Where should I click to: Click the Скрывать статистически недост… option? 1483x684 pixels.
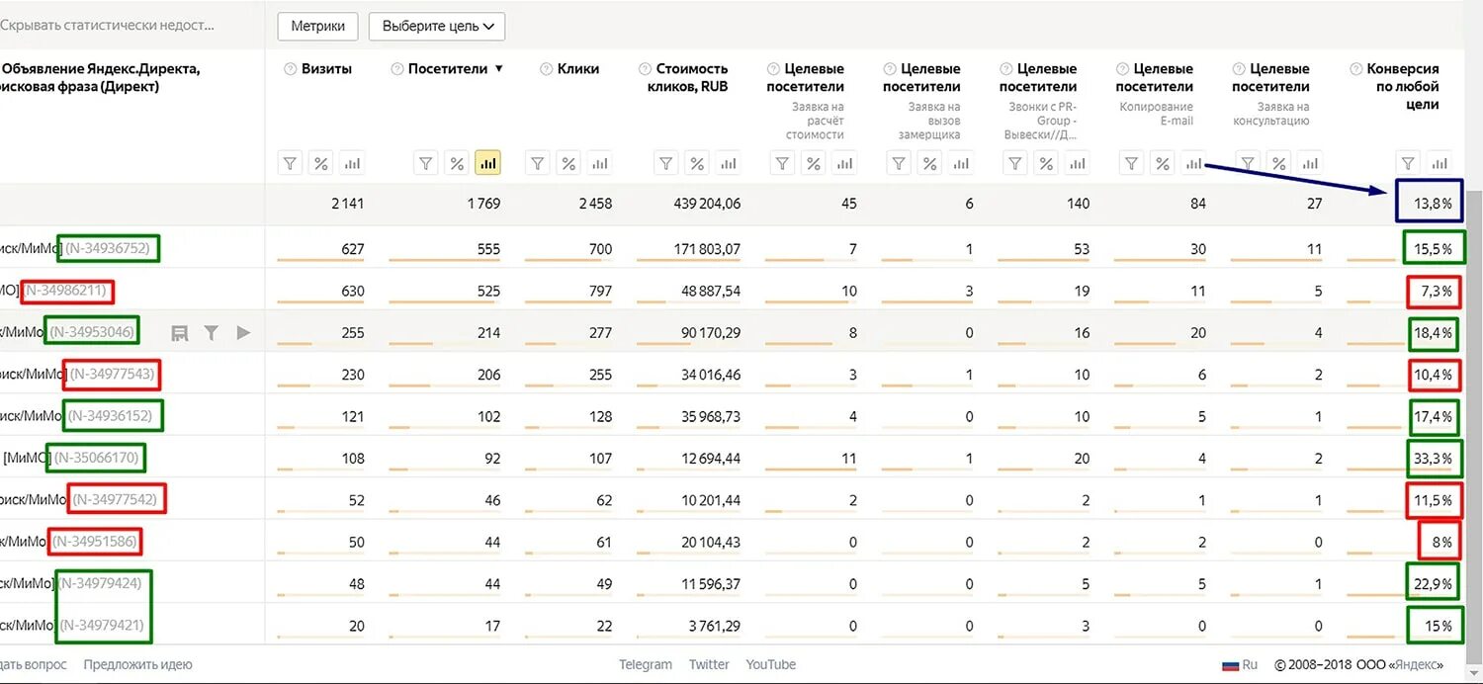107,25
